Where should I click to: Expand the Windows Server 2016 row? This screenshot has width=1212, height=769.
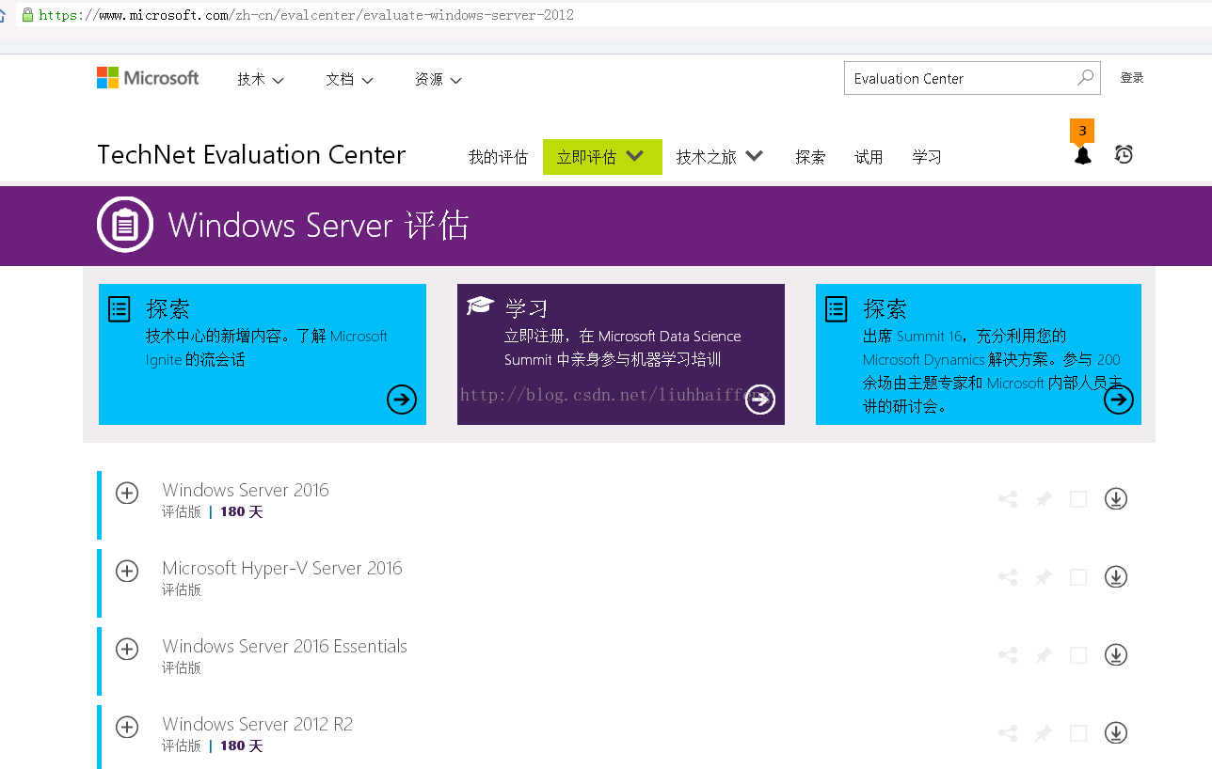(127, 493)
